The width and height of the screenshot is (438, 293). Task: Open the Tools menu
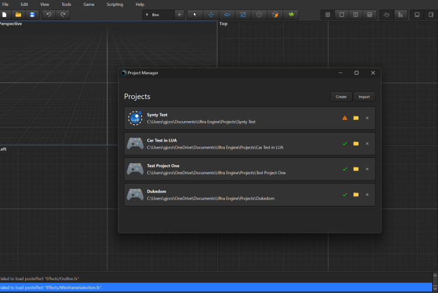pos(66,4)
